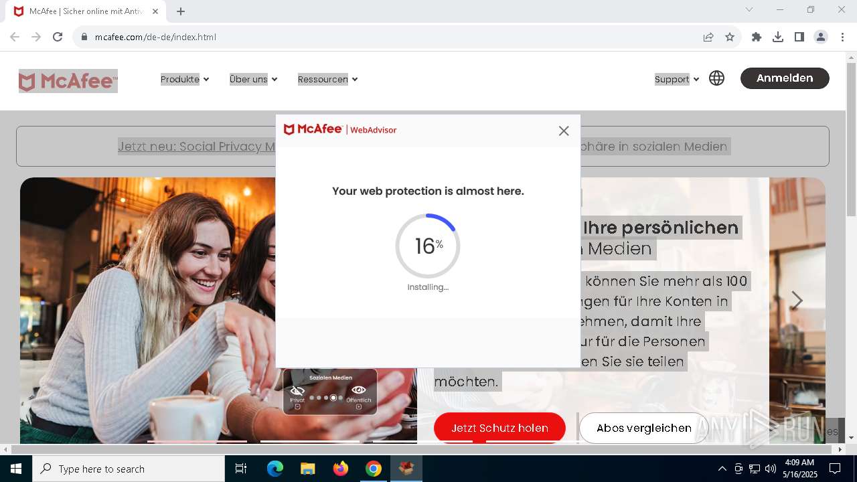Close the McAfee WebAdvisor dialog

click(x=564, y=131)
